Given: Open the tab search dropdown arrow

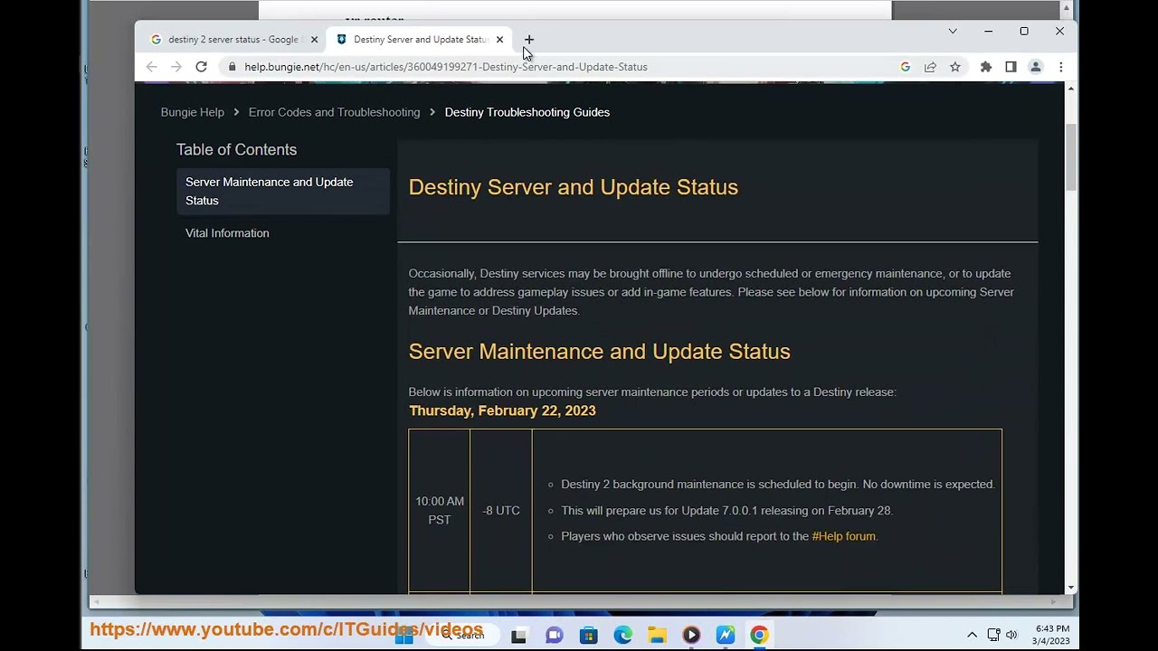Looking at the screenshot, I should (x=953, y=31).
